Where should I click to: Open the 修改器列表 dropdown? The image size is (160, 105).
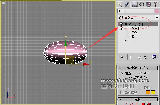pos(157,18)
